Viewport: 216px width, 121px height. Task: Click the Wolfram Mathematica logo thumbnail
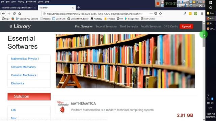pyautogui.click(x=62, y=107)
